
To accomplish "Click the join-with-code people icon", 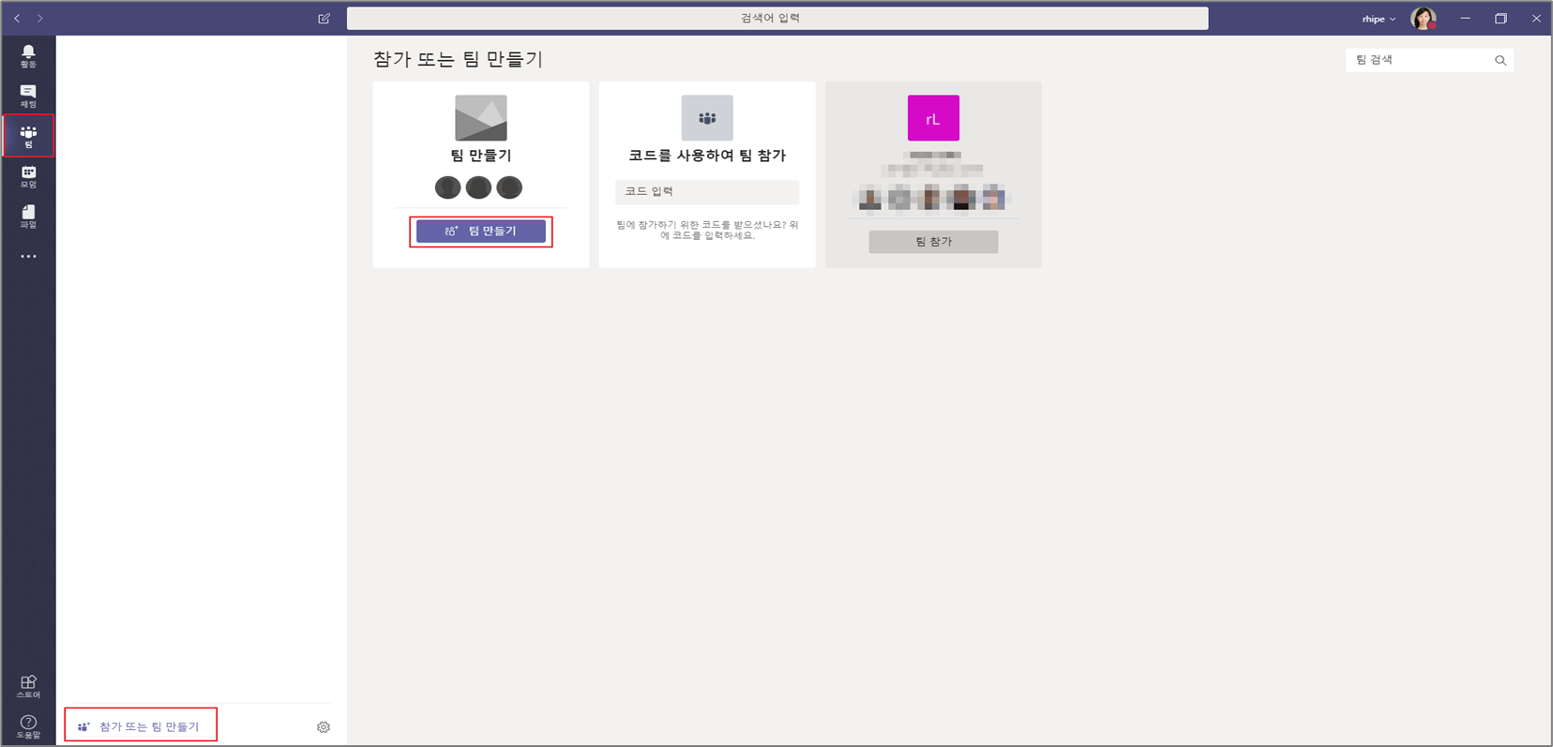I will pyautogui.click(x=707, y=118).
